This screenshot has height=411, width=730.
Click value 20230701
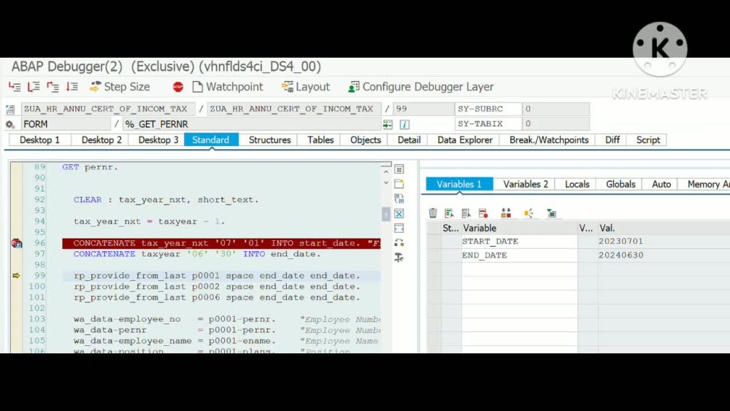(x=620, y=241)
